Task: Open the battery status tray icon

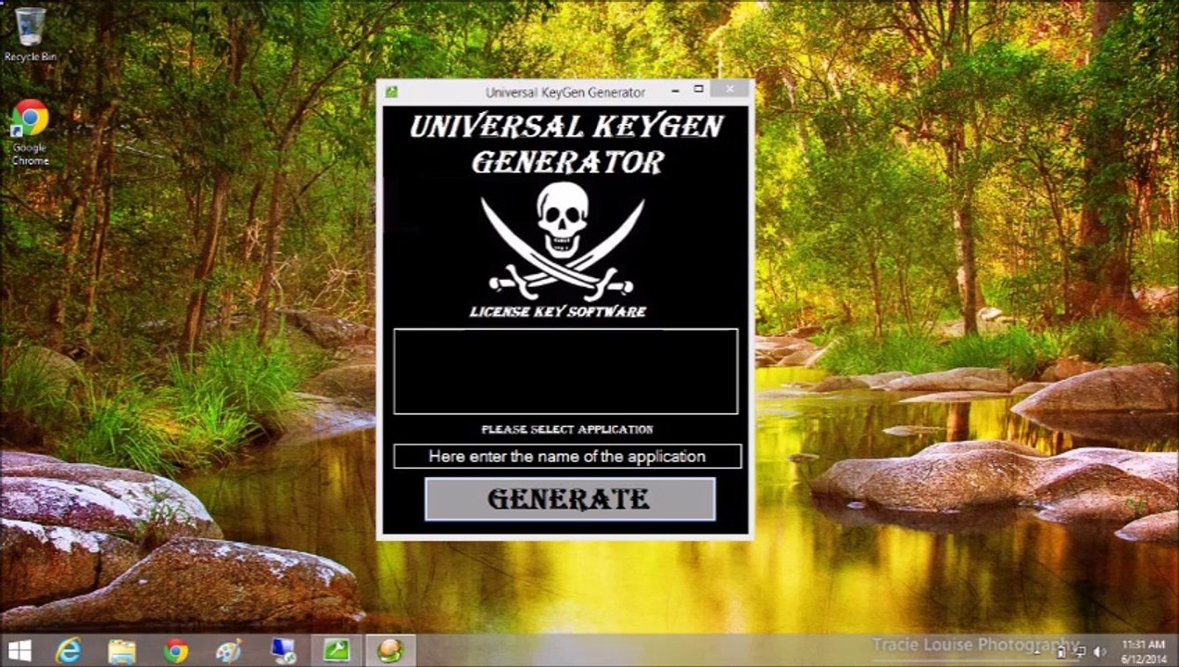Action: 1061,651
